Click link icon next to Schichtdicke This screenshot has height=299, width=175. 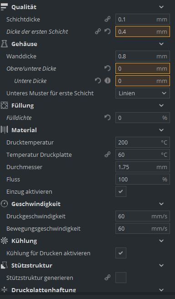[x=107, y=19]
